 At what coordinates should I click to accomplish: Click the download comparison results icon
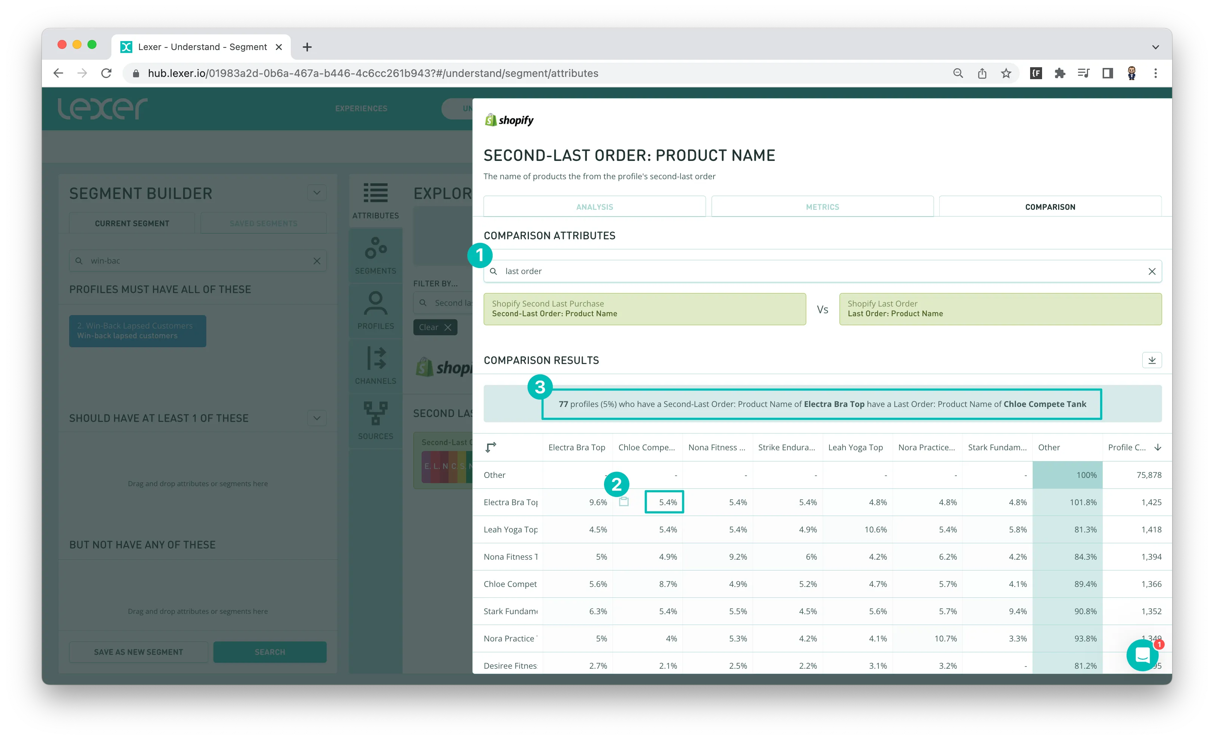tap(1152, 360)
